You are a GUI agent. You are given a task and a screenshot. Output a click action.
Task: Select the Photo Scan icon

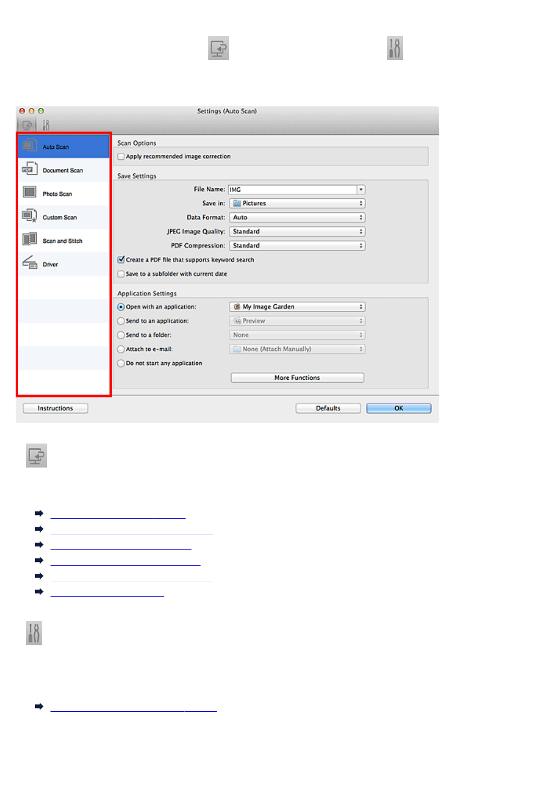point(29,193)
